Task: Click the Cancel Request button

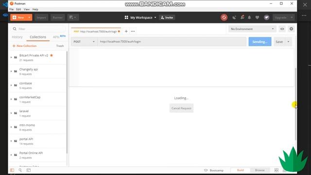Action: coord(181,108)
